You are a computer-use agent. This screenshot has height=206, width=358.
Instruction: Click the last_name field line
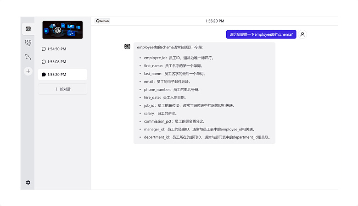click(x=175, y=74)
